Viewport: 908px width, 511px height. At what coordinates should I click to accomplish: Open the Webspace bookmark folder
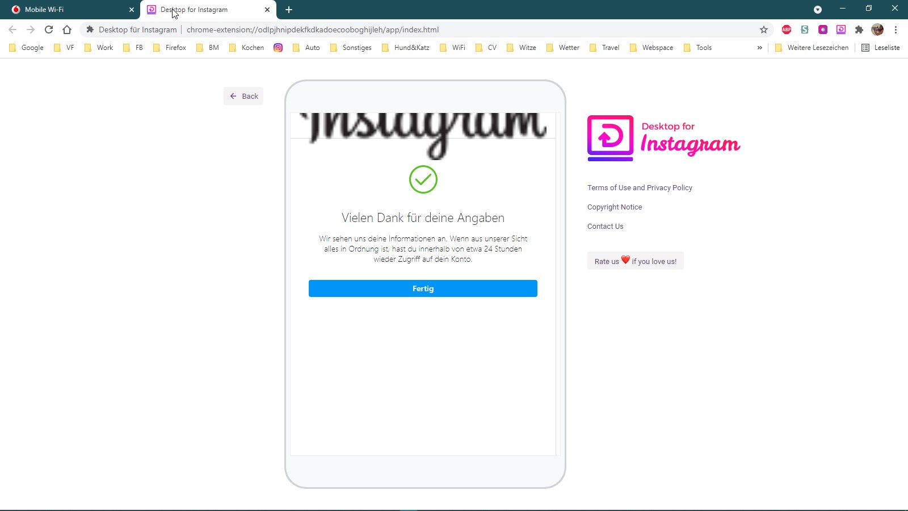651,48
